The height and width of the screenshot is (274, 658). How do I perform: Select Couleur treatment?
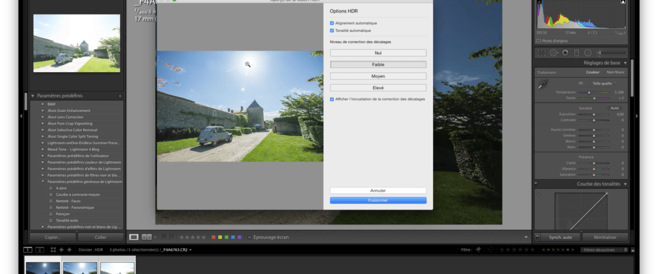pyautogui.click(x=593, y=72)
